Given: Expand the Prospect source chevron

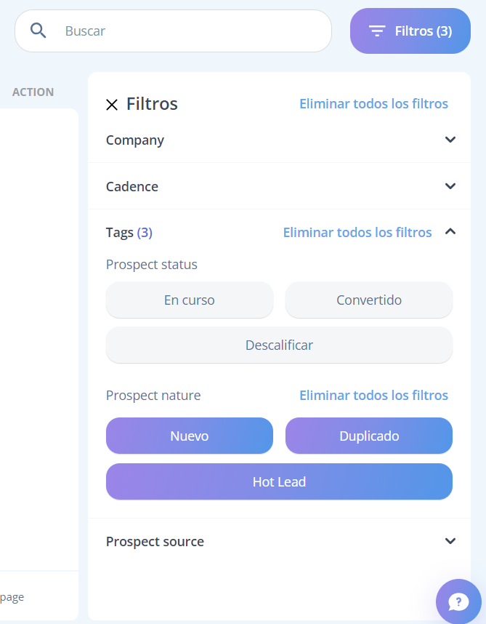Looking at the screenshot, I should 450,541.
